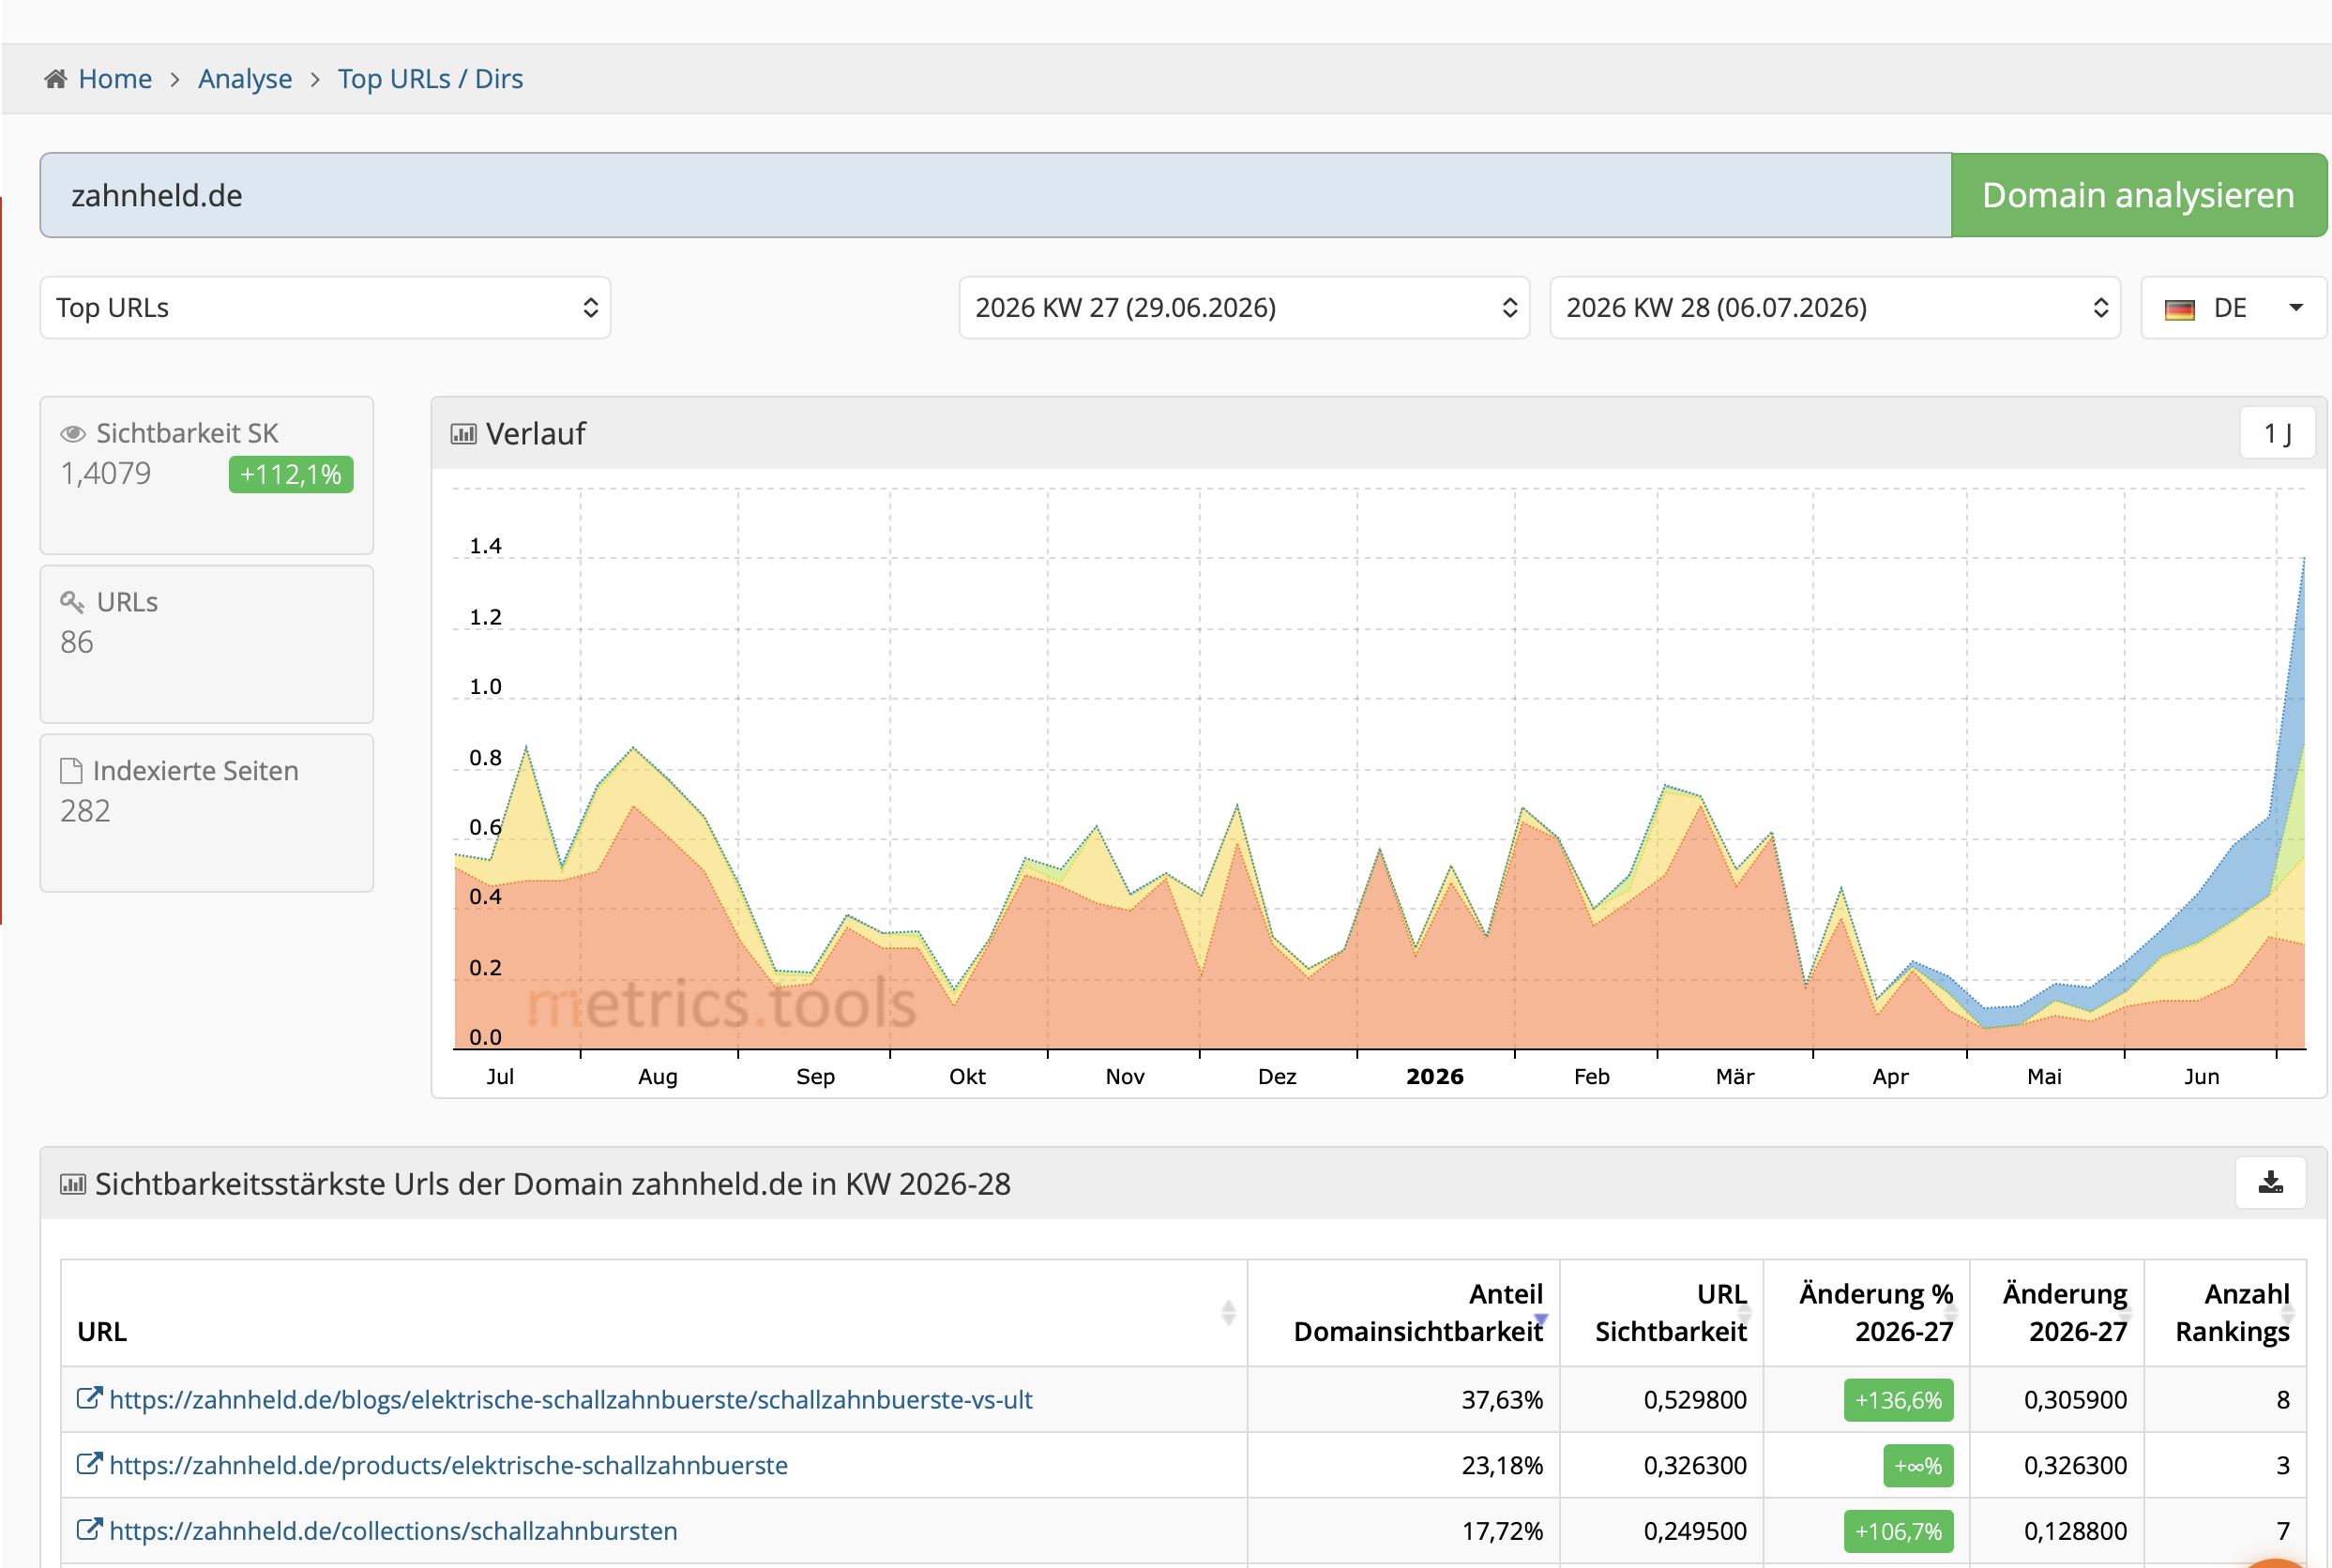2332x1568 pixels.
Task: Click the German flag icon
Action: pos(2179,309)
